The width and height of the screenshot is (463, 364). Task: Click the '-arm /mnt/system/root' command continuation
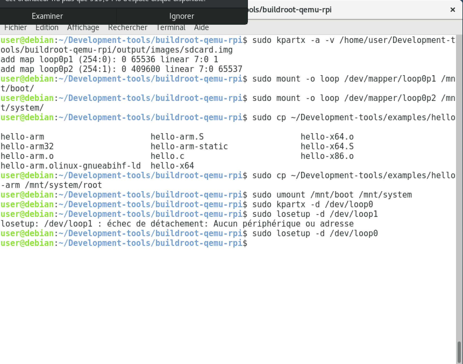point(51,185)
